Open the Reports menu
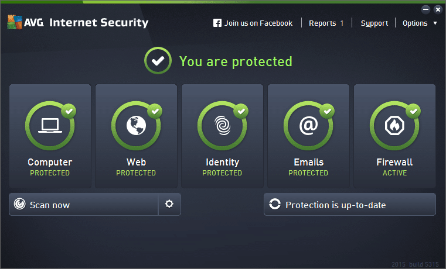The width and height of the screenshot is (446, 269). click(326, 23)
